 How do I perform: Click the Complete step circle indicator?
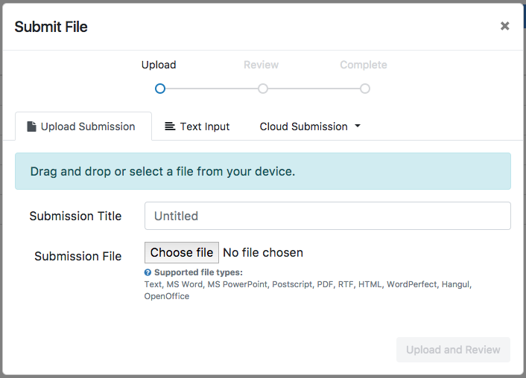point(364,89)
